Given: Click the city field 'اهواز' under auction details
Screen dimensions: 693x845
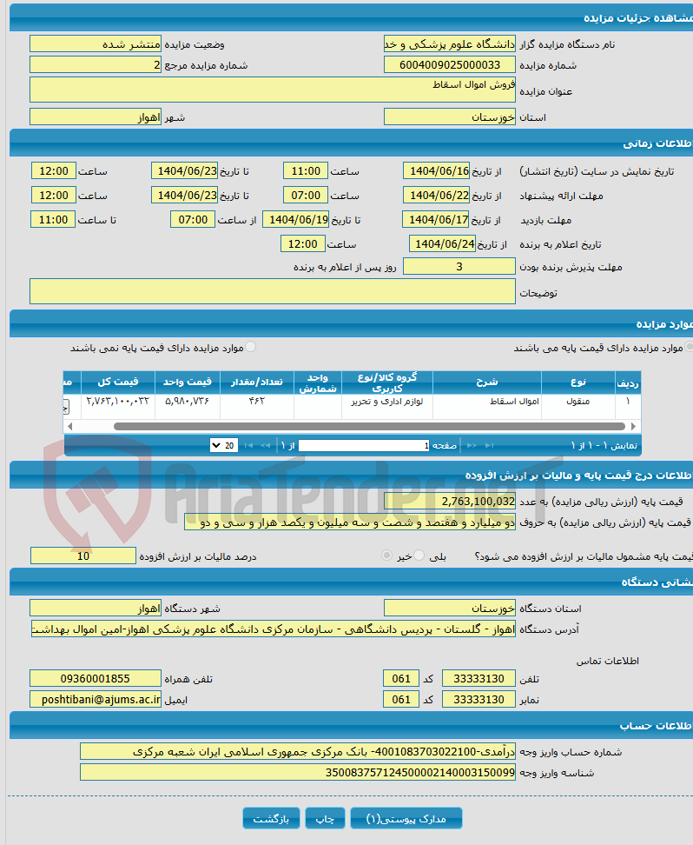Looking at the screenshot, I should 96,117.
